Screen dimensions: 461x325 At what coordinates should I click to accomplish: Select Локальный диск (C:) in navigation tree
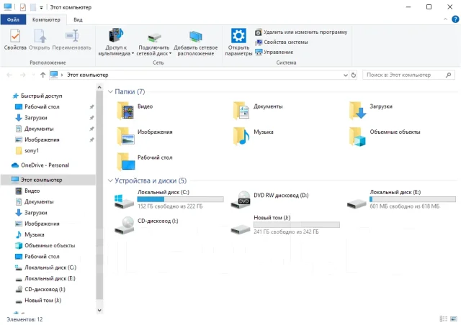click(x=45, y=267)
